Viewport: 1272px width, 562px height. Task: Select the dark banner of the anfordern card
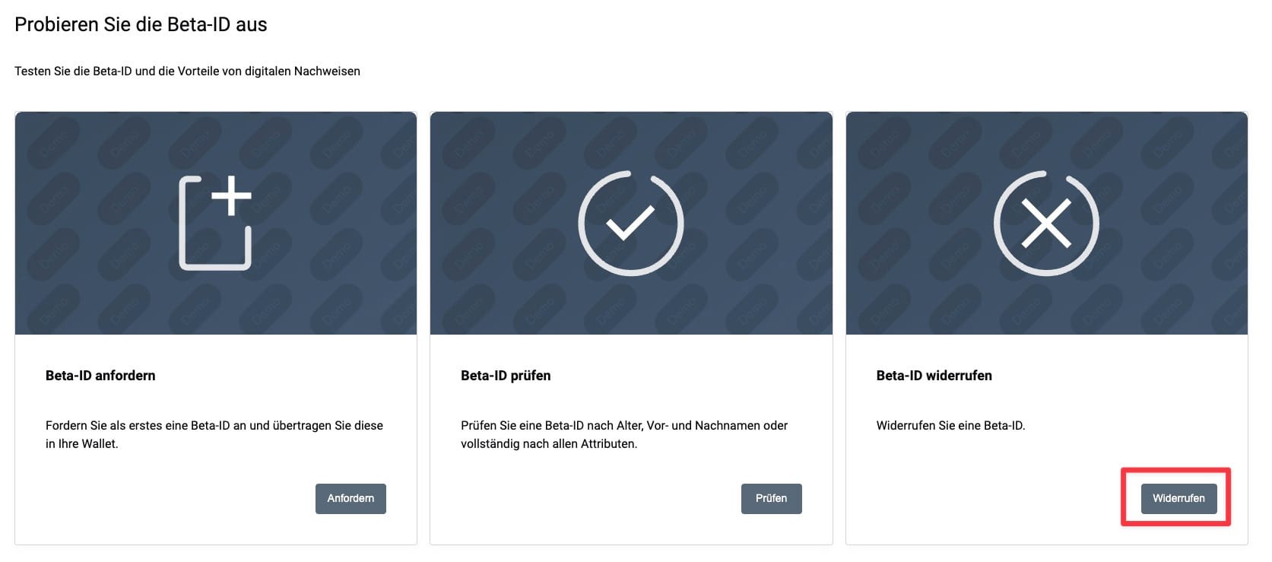click(x=91, y=289)
